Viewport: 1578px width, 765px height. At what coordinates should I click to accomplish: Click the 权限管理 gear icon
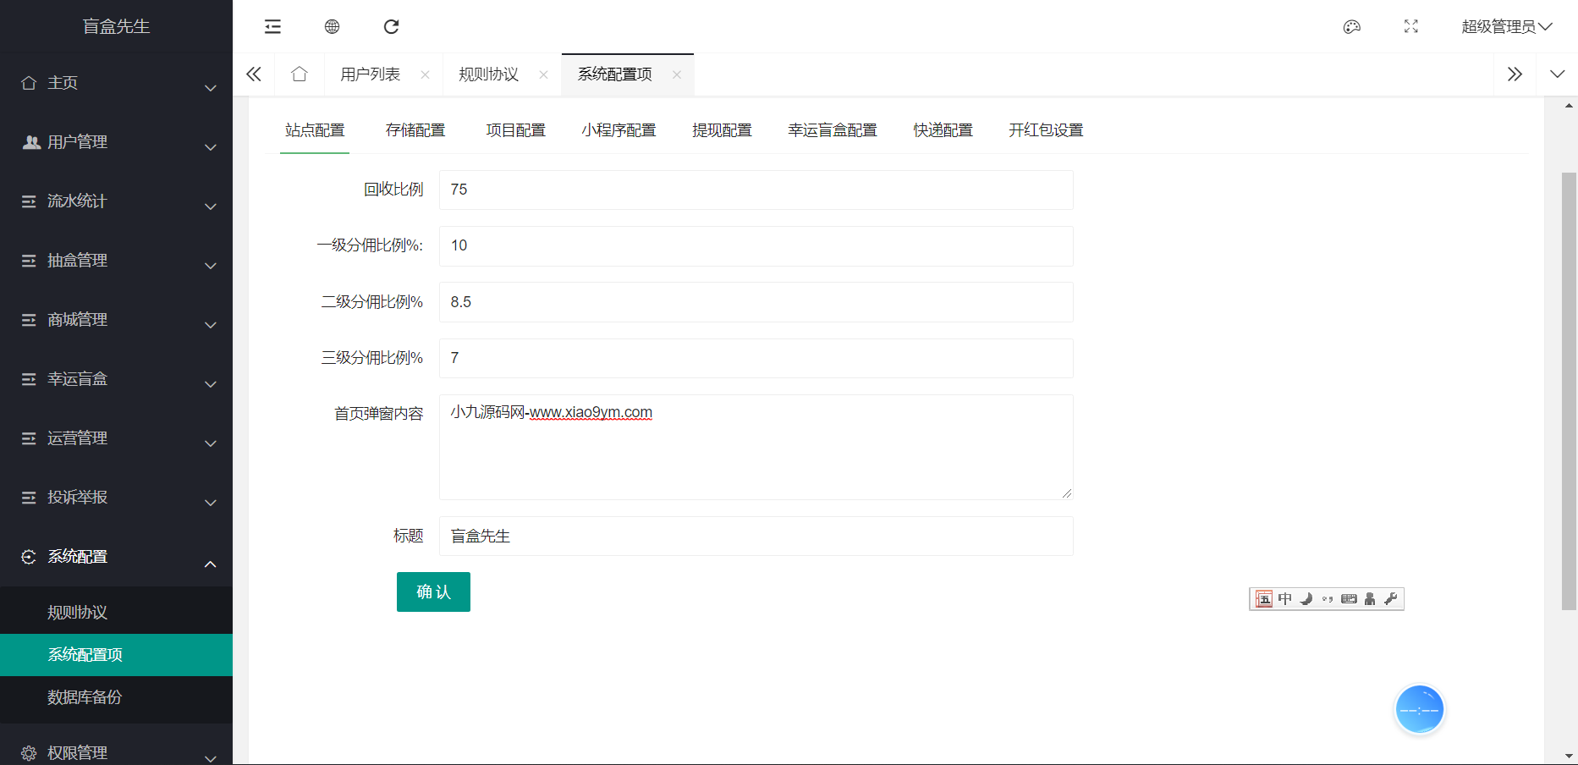click(29, 753)
